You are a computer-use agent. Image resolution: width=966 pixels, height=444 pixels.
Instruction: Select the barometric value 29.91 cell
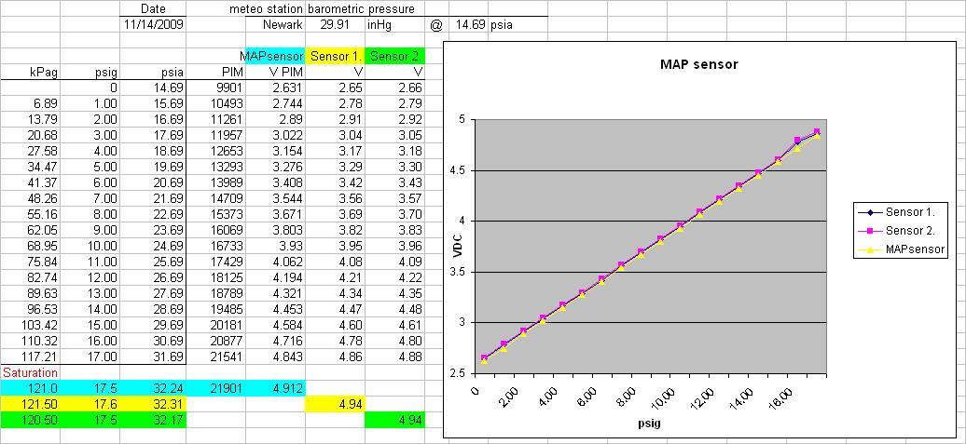[x=335, y=24]
